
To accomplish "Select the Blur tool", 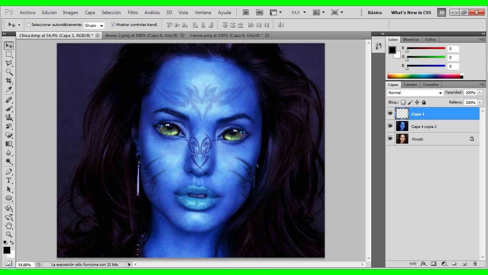I will coord(9,153).
